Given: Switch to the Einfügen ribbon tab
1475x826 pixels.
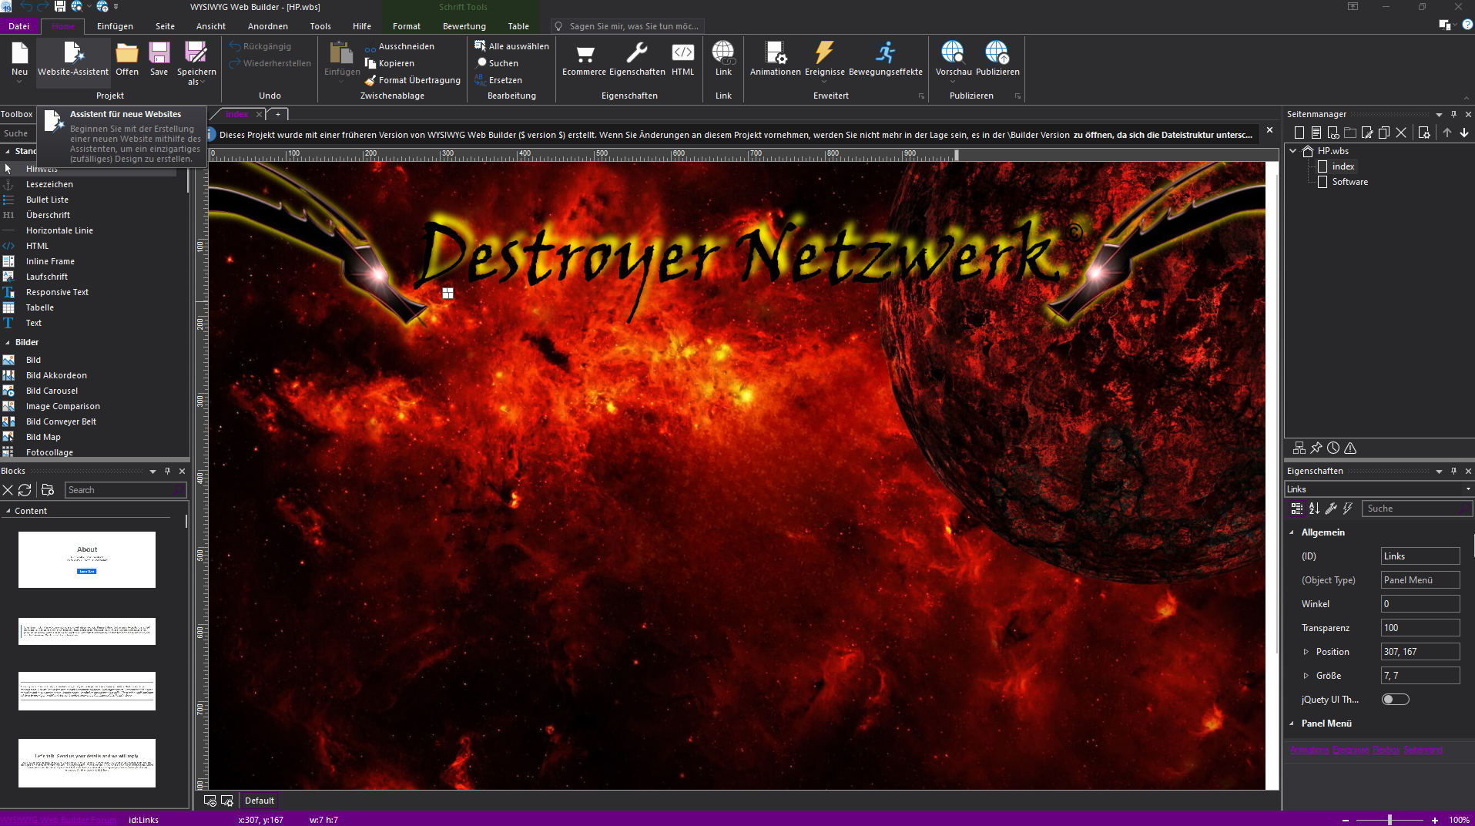Looking at the screenshot, I should [x=115, y=26].
